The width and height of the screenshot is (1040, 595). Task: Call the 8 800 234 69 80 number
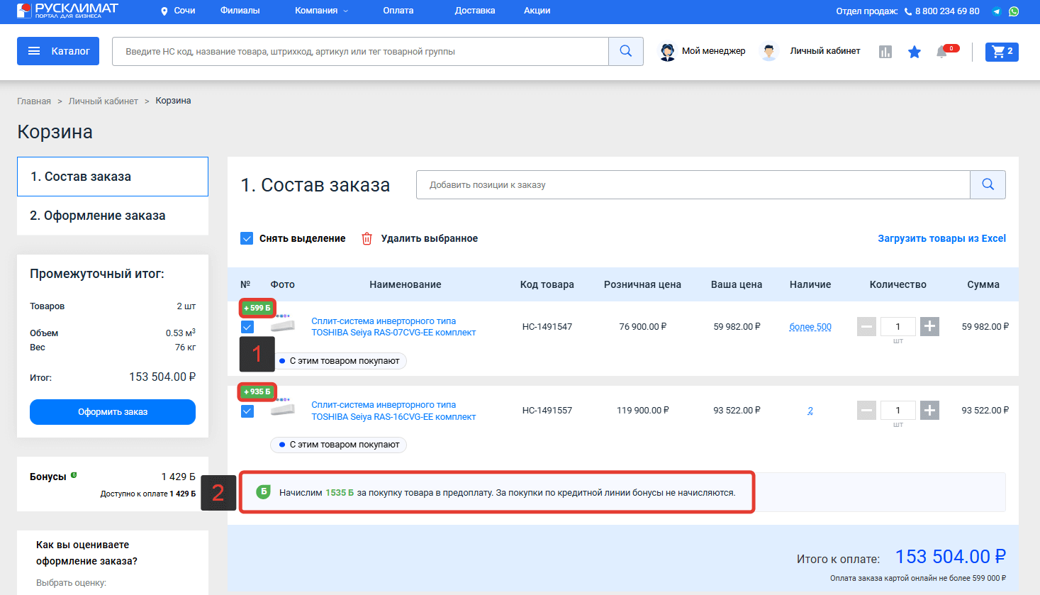pos(947,11)
